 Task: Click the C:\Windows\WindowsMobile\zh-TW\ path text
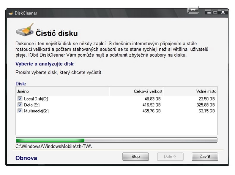coord(53,147)
